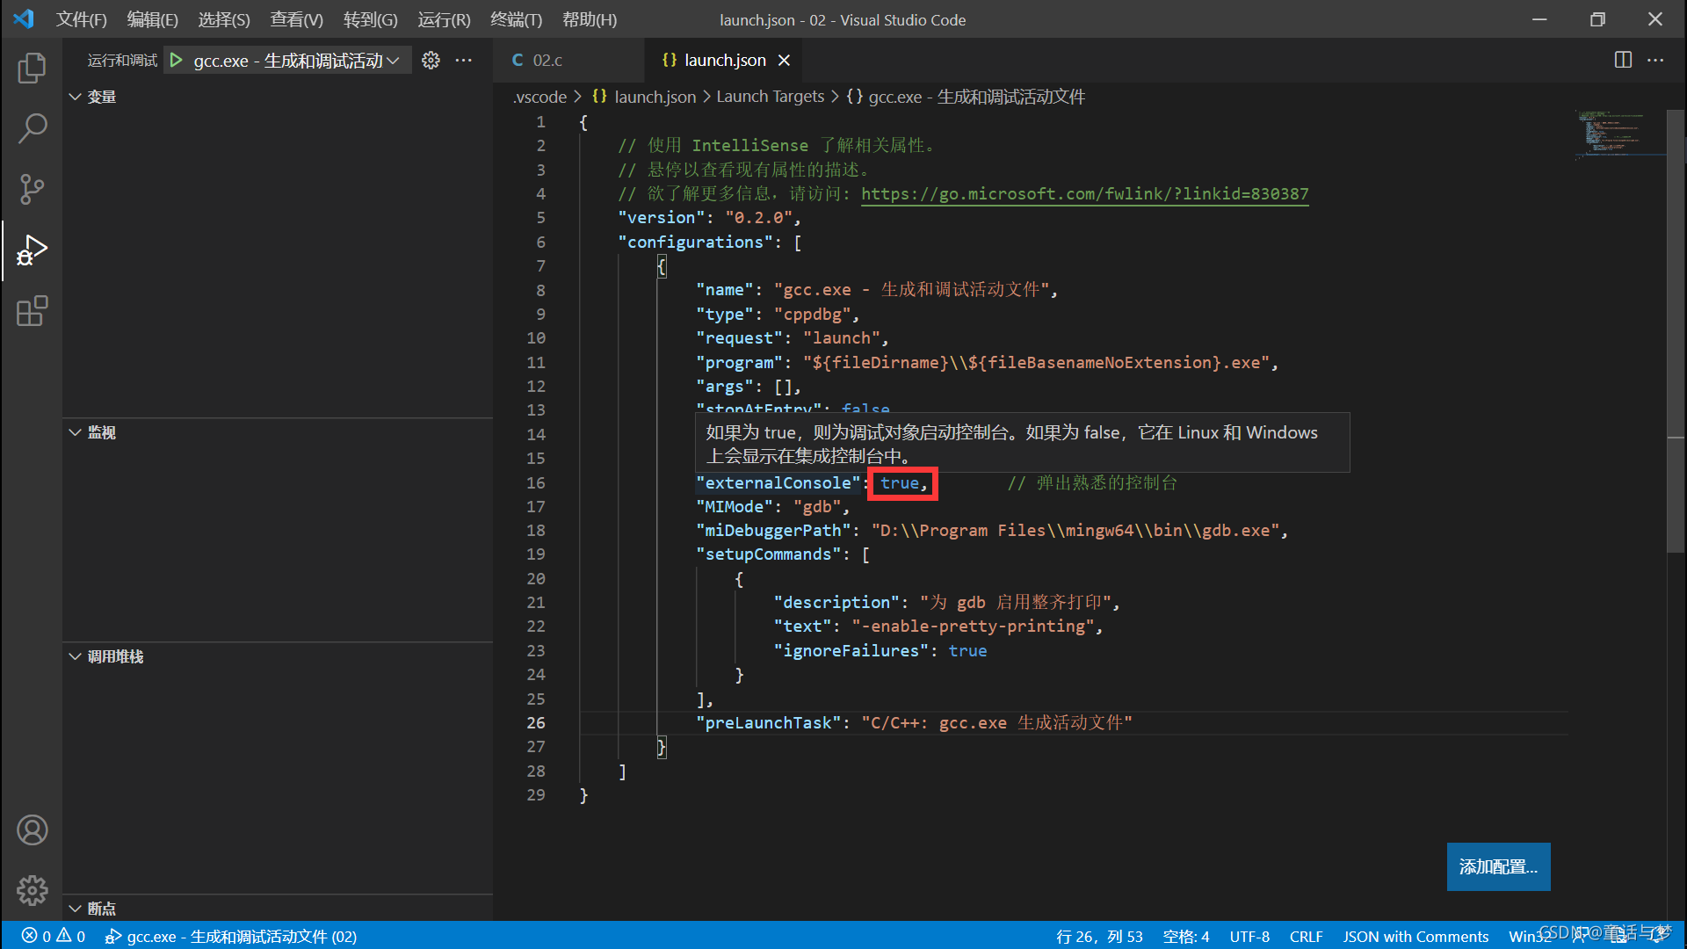Click the "preLaunchTask" key on line 26

[769, 722]
